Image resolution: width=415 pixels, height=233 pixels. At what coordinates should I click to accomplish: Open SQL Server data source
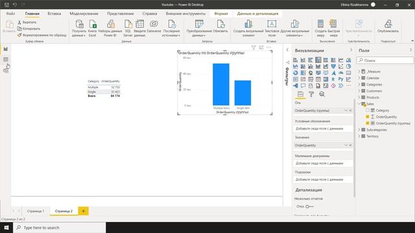coord(128,28)
